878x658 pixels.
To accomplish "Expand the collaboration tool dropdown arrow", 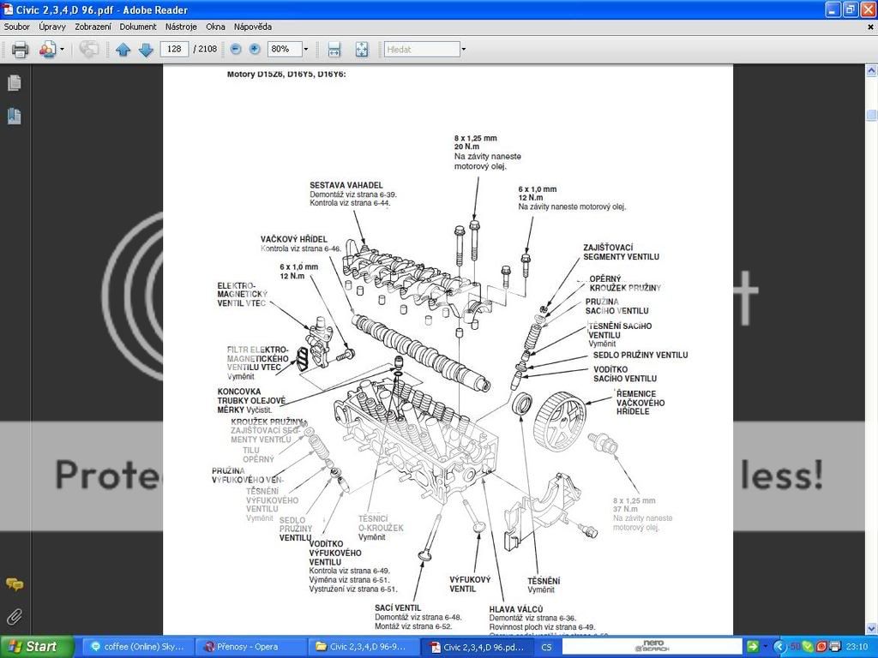I will click(x=62, y=50).
